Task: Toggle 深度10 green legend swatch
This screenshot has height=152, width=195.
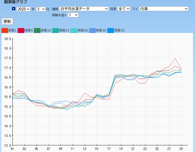Action: (37, 31)
